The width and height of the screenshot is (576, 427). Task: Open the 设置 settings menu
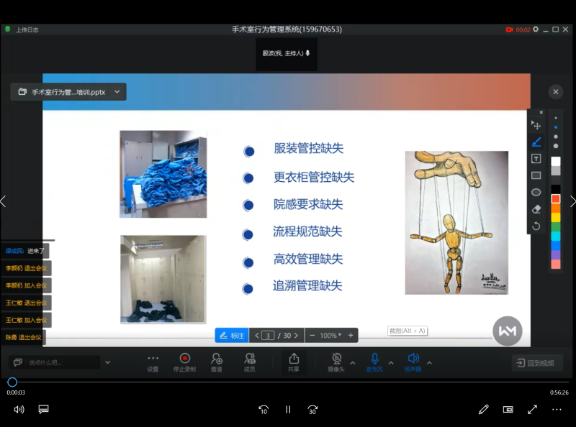(153, 362)
